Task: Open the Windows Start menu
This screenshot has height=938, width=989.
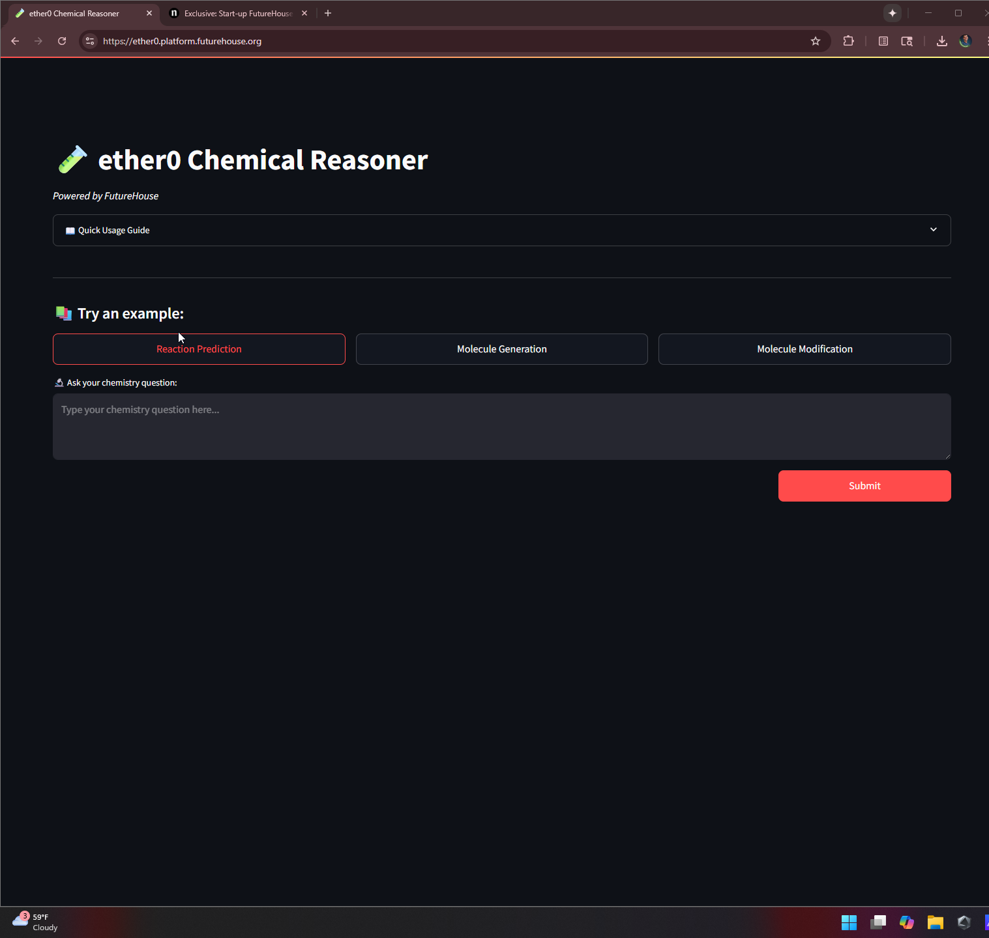Action: coord(849,922)
